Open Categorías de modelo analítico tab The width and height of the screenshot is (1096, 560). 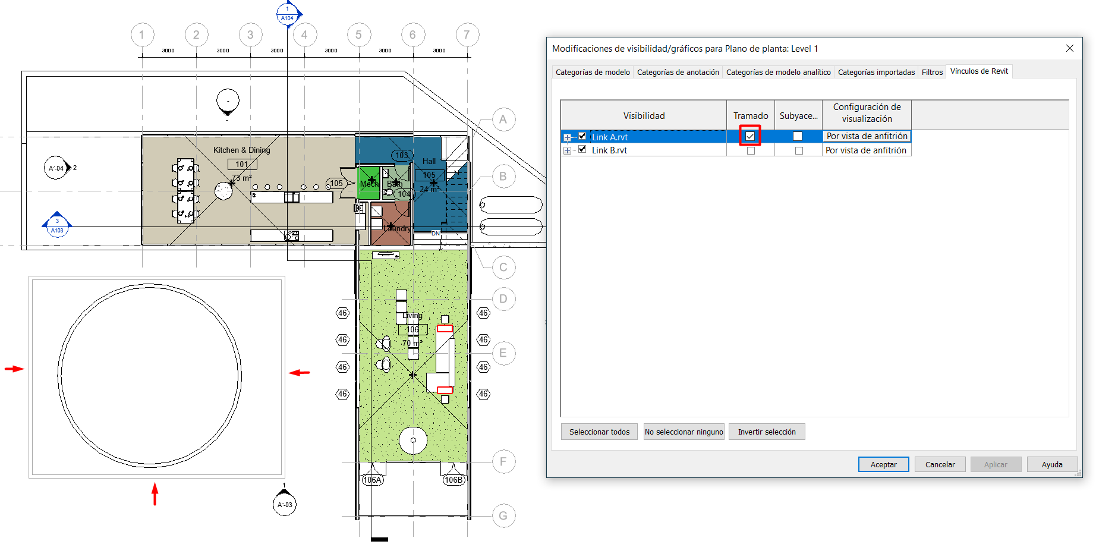778,72
